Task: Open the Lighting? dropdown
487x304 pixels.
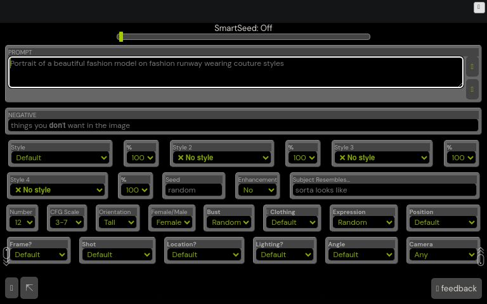Action: click(x=285, y=255)
